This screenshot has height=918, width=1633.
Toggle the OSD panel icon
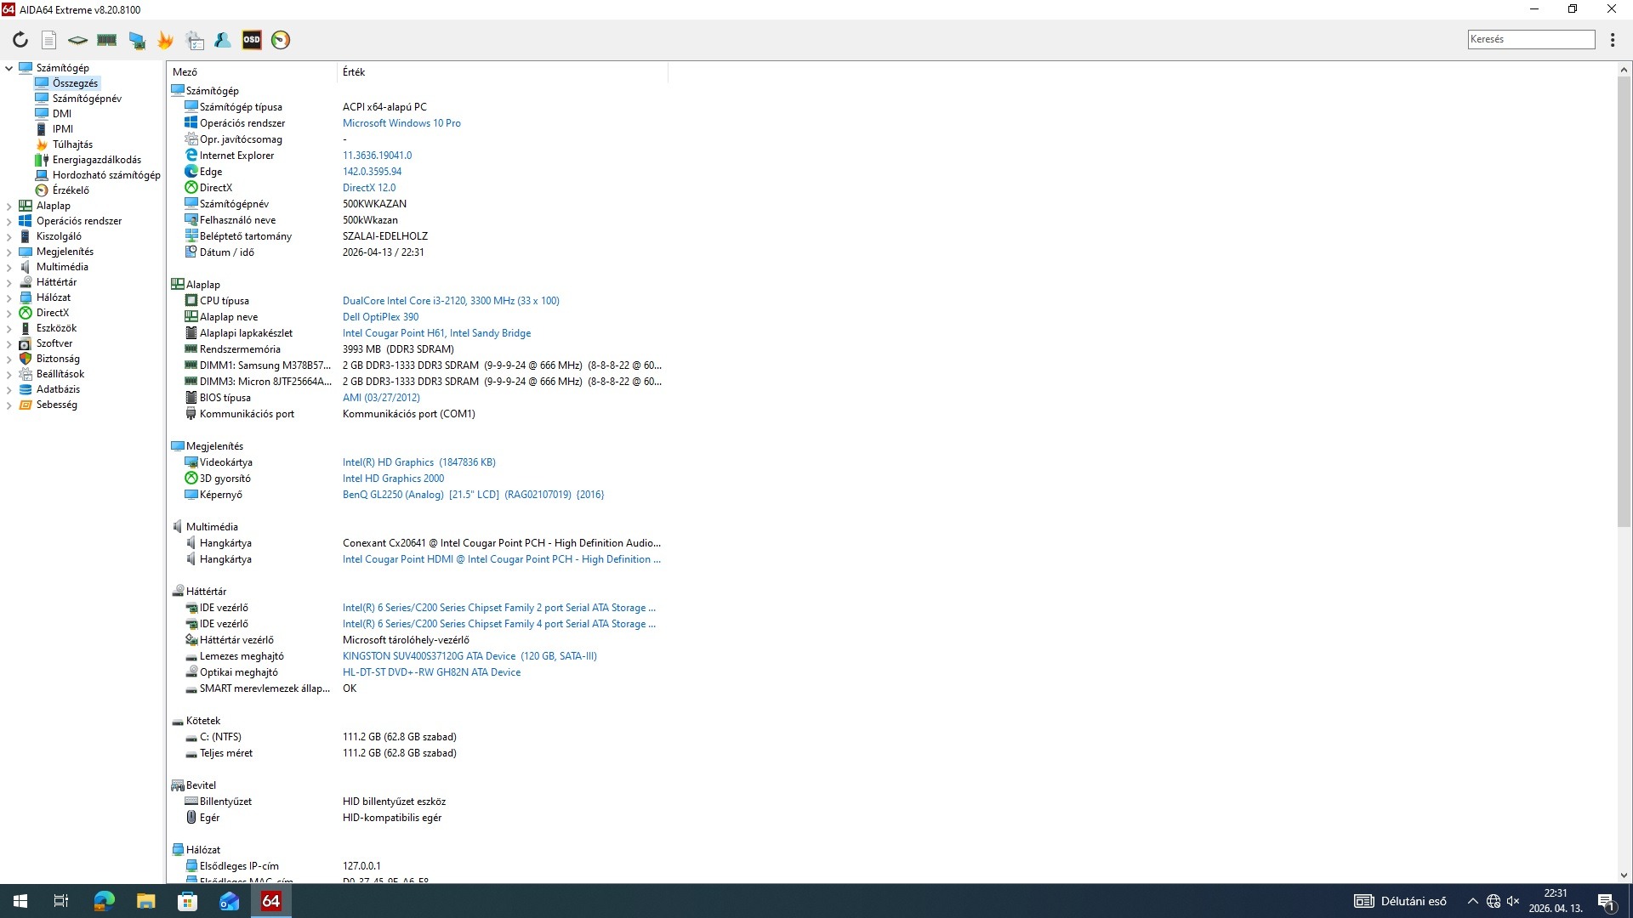pyautogui.click(x=252, y=40)
